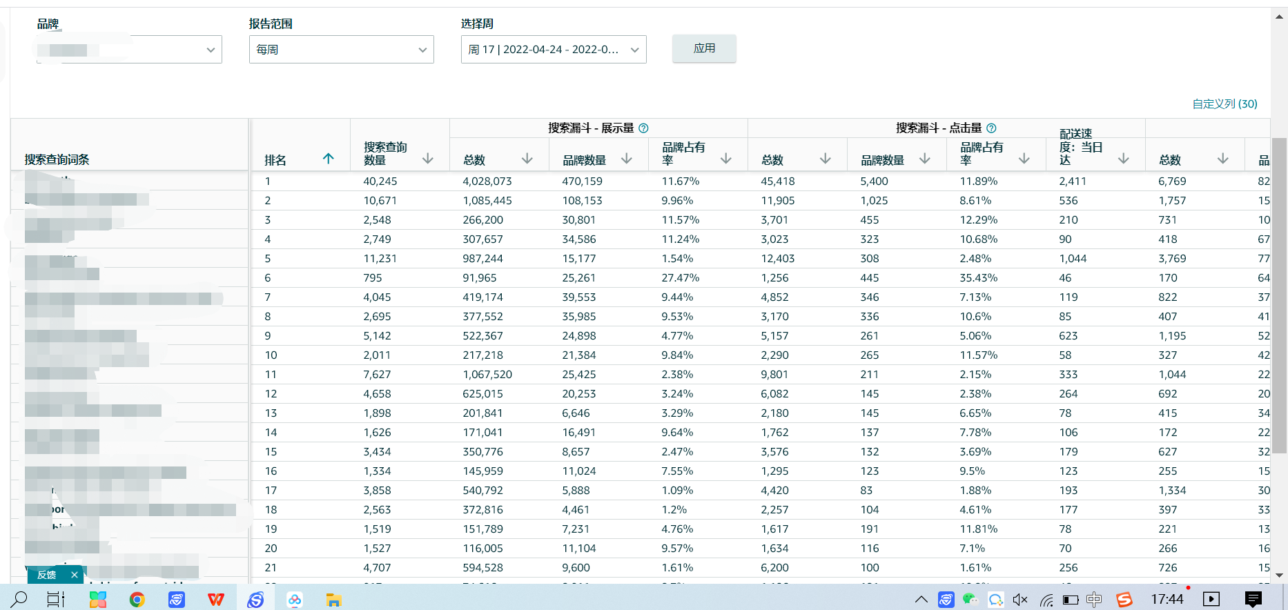The image size is (1288, 610).
Task: Show hidden tray icons chevron
Action: coord(921,600)
